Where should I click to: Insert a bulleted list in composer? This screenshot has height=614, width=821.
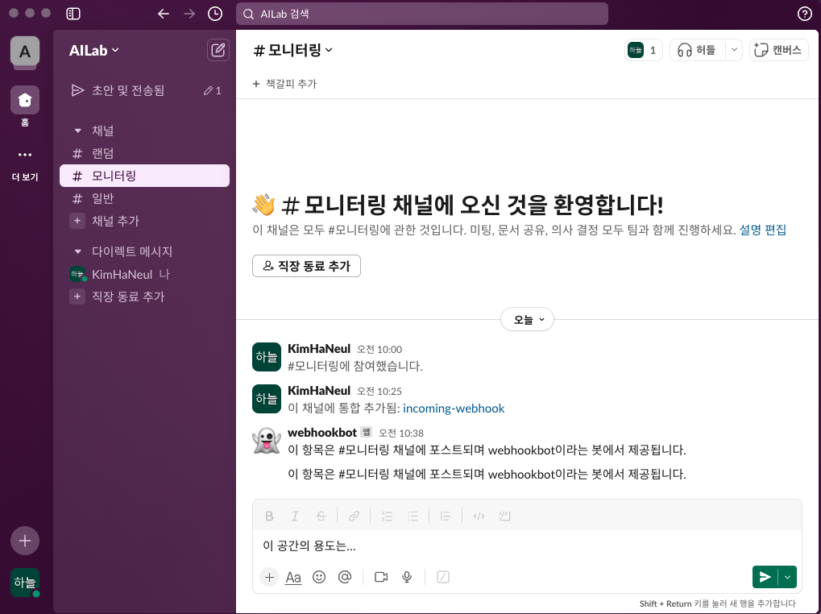point(413,517)
